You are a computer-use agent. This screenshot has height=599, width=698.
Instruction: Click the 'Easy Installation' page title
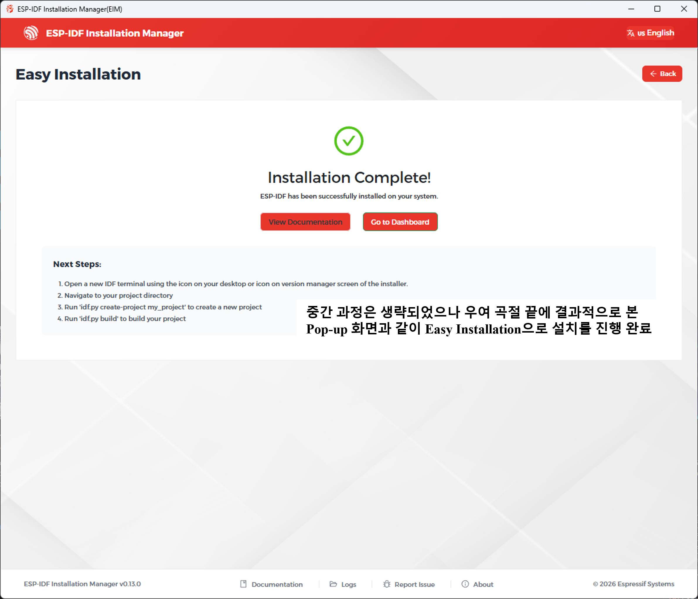pyautogui.click(x=78, y=74)
